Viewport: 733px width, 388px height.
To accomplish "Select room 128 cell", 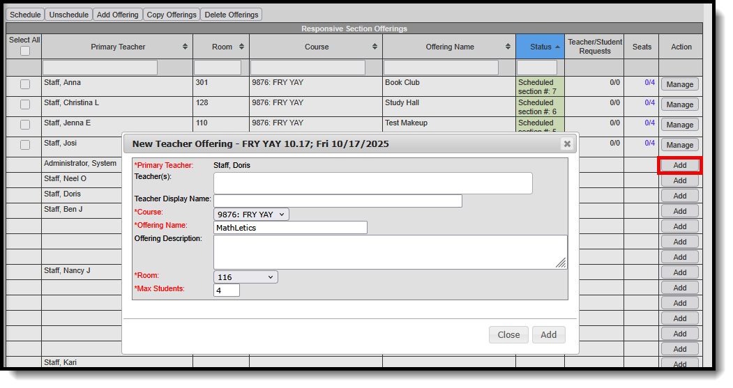I will coord(221,107).
